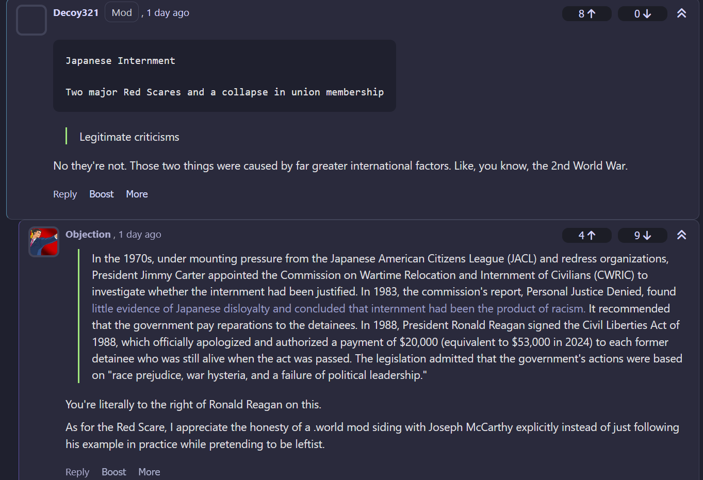Click the '1 day ago' timestamp on Objection's reply
This screenshot has height=480, width=703.
point(140,235)
